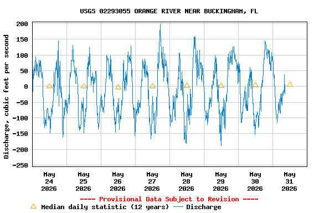Screen dimensions: 319x213
Task: Click the x-axis date label May 28 2026
Action: [187, 181]
